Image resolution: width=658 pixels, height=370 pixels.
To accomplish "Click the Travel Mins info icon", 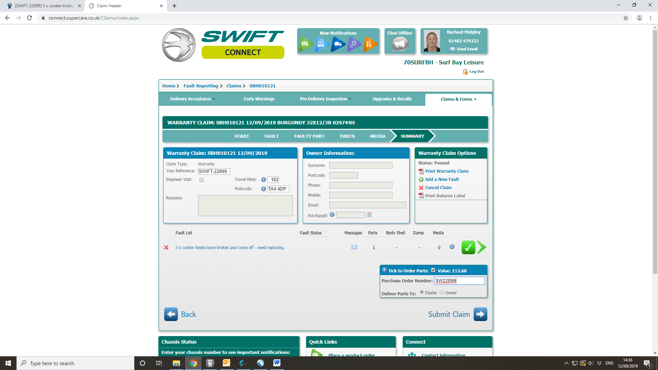I will [x=264, y=180].
